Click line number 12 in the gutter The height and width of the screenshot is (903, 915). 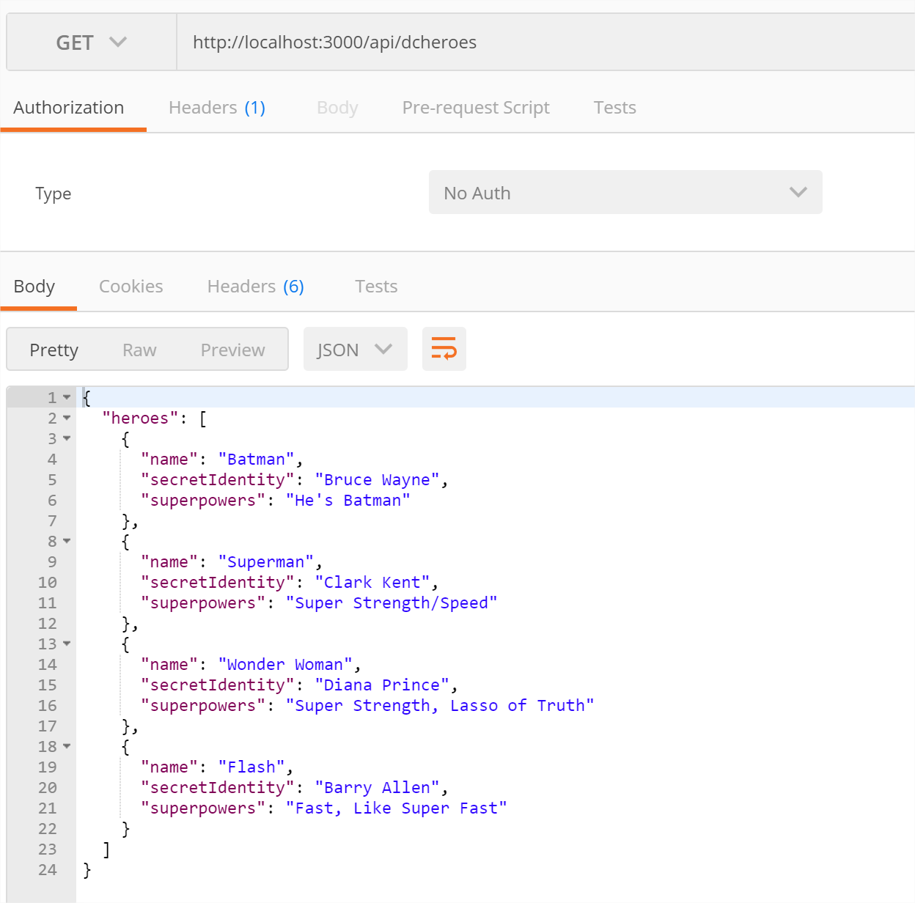[x=48, y=623]
